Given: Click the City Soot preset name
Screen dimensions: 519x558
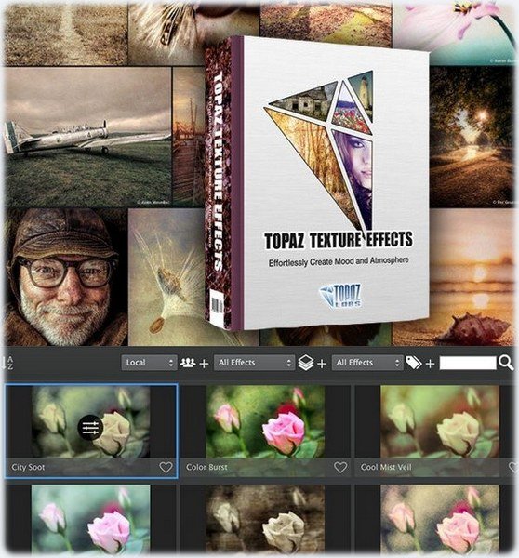Looking at the screenshot, I should click(28, 467).
